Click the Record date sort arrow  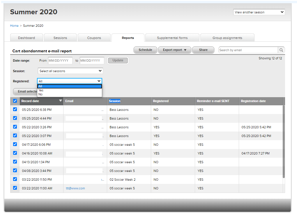pyautogui.click(x=61, y=101)
